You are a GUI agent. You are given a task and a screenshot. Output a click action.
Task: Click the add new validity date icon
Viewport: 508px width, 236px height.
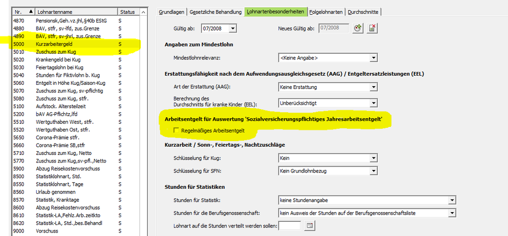pyautogui.click(x=358, y=28)
